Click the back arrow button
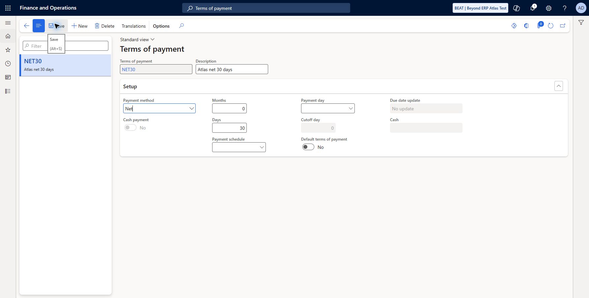This screenshot has width=589, height=298. (x=26, y=26)
